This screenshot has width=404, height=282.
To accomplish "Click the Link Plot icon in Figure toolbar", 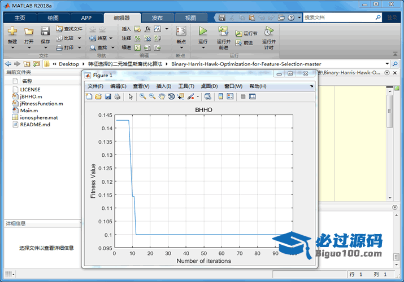I will click(208, 96).
